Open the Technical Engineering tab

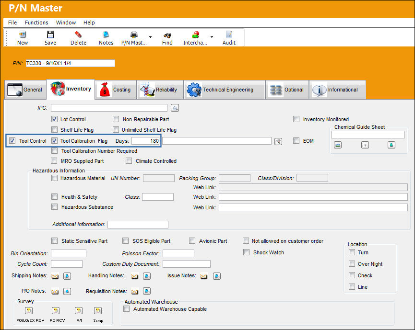click(225, 90)
